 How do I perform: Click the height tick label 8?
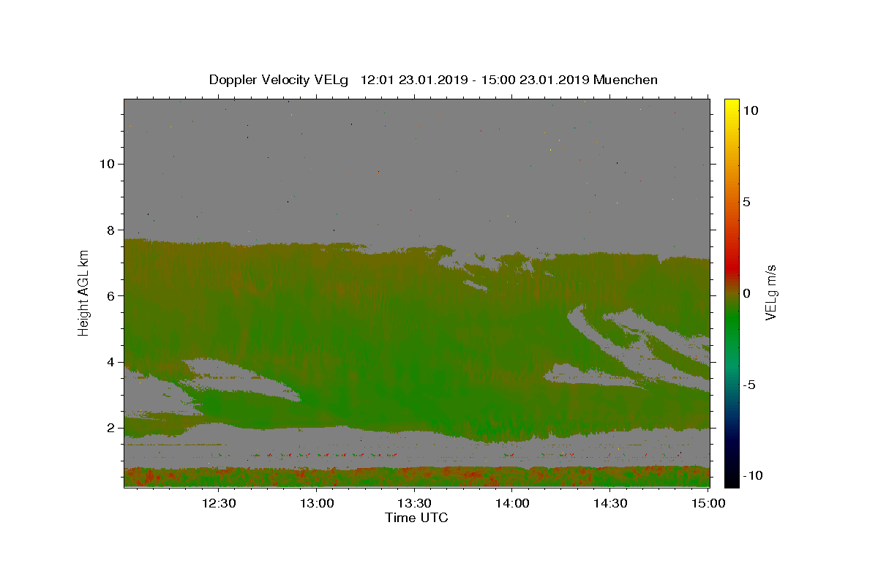pos(111,230)
